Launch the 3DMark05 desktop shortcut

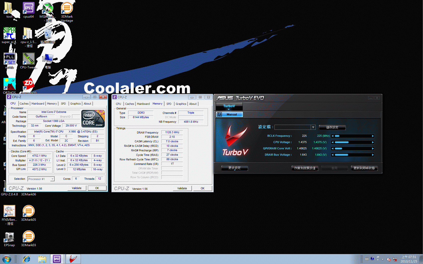pyautogui.click(x=28, y=213)
